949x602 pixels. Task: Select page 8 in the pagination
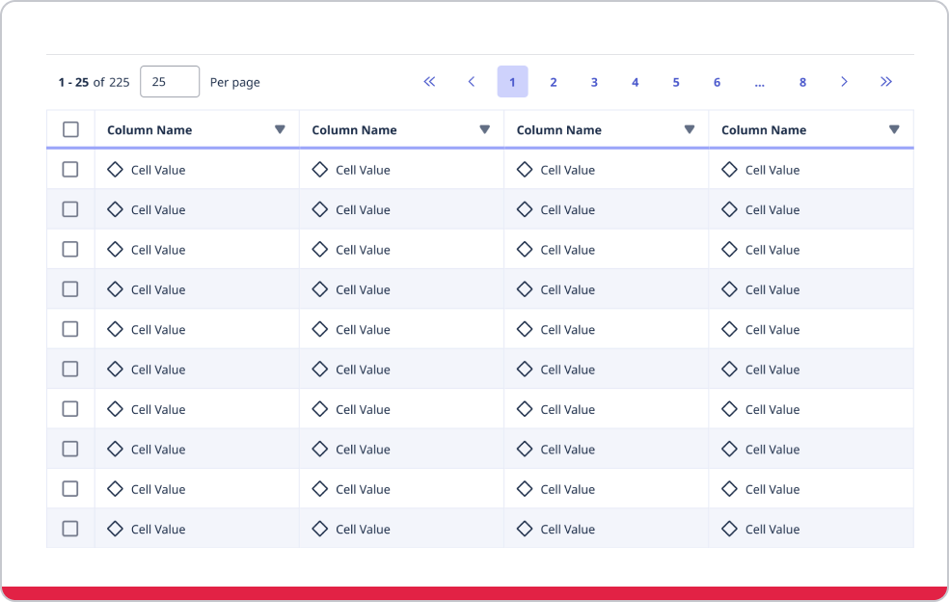802,82
